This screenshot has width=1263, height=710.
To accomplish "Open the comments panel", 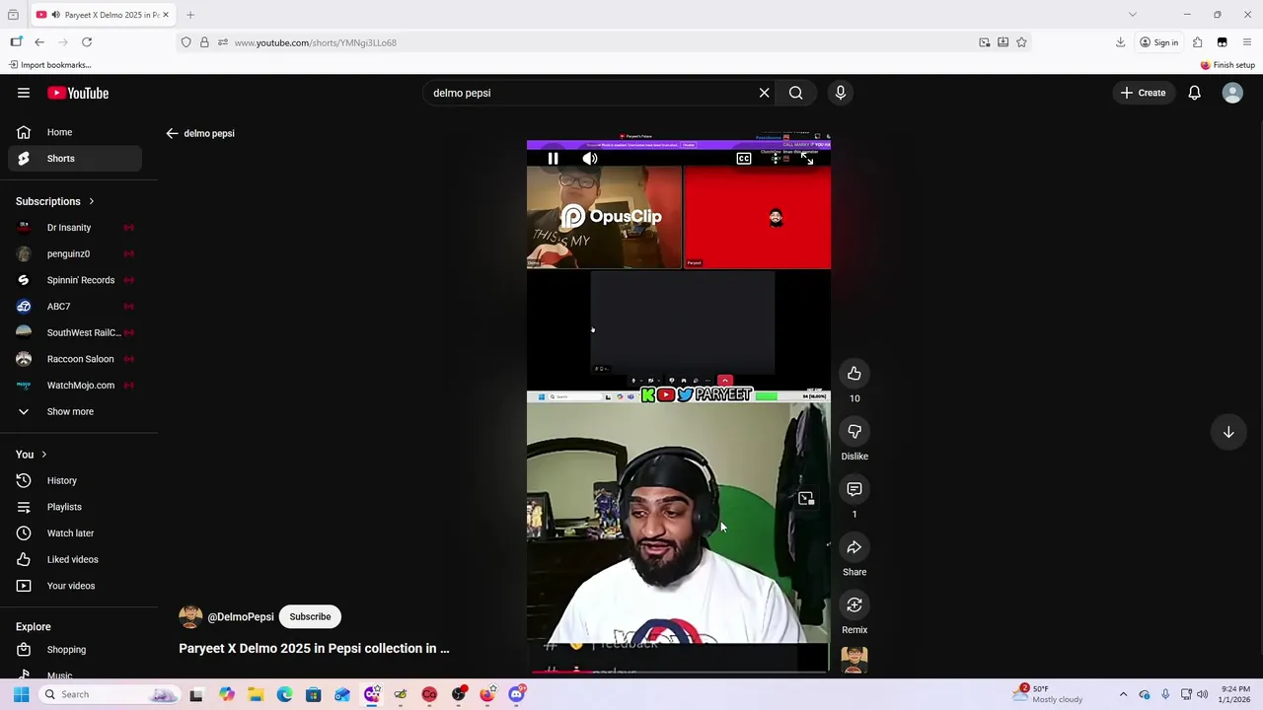I will pyautogui.click(x=854, y=489).
